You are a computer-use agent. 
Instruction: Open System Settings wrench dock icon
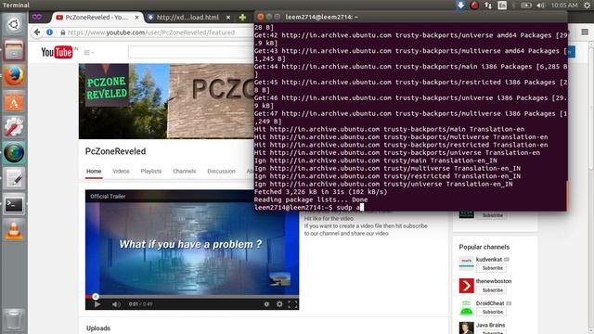point(14,127)
